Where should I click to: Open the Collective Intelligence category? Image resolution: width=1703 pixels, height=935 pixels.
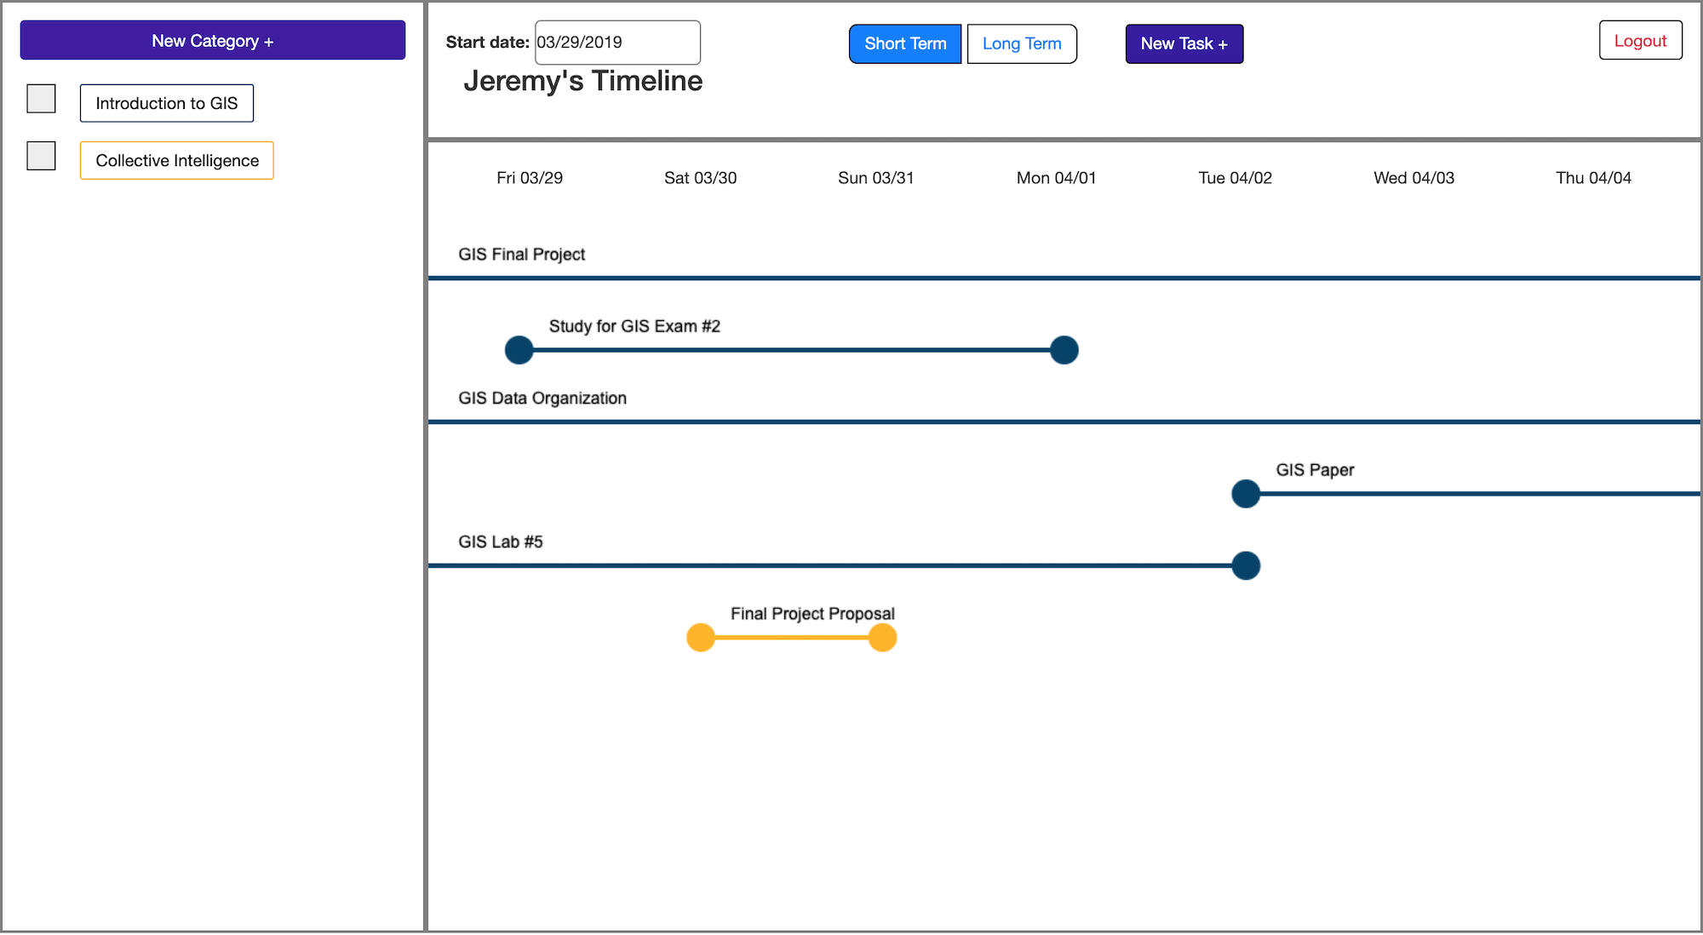coord(176,160)
